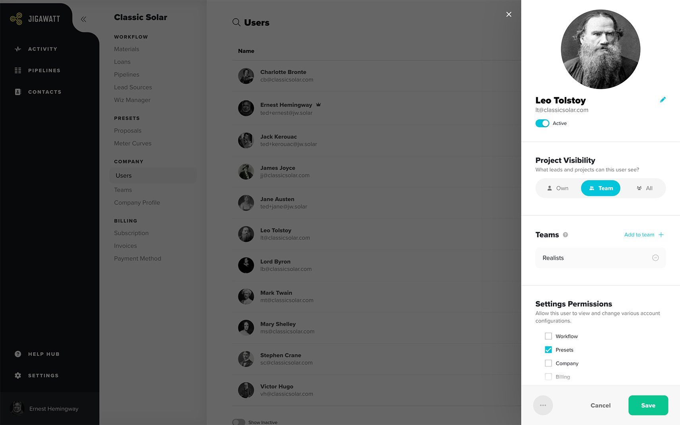
Task: Select the Own project visibility option
Action: tap(558, 188)
